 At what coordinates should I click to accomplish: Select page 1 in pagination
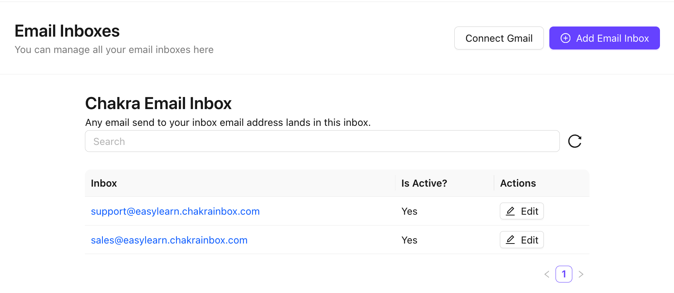pyautogui.click(x=564, y=274)
